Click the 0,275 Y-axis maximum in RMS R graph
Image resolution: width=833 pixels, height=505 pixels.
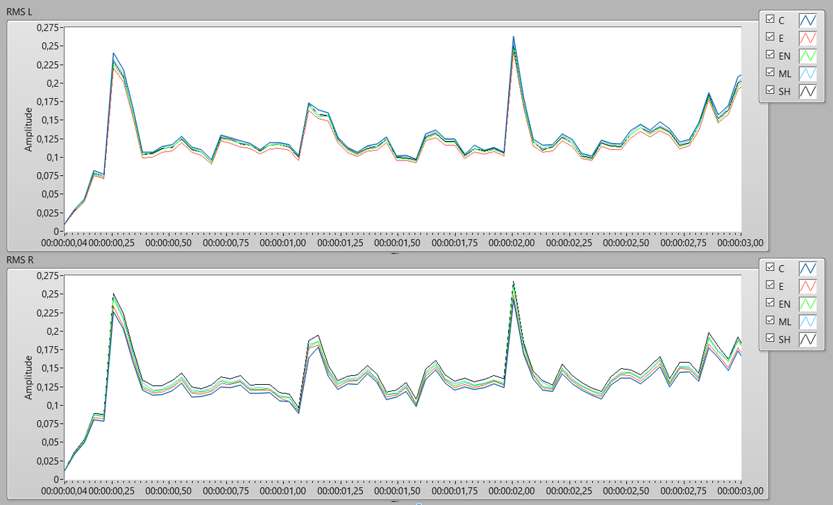[x=49, y=276]
